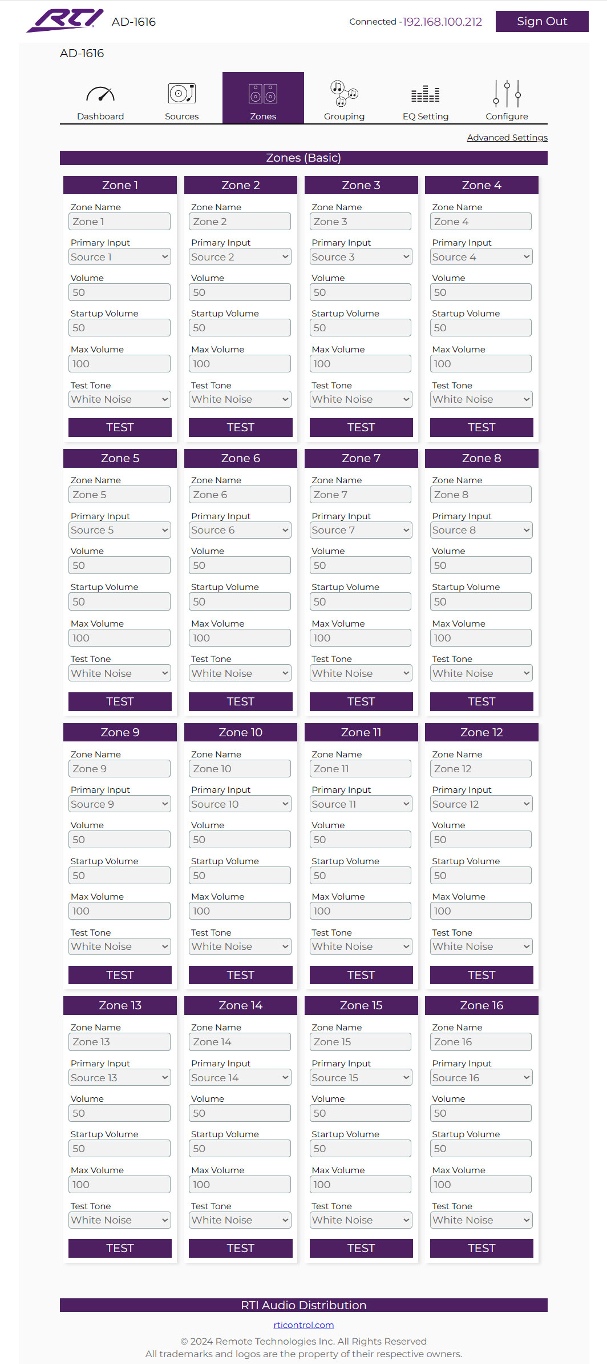607x1364 pixels.
Task: Open Zone 15 Test Tone dropdown
Action: click(361, 1220)
